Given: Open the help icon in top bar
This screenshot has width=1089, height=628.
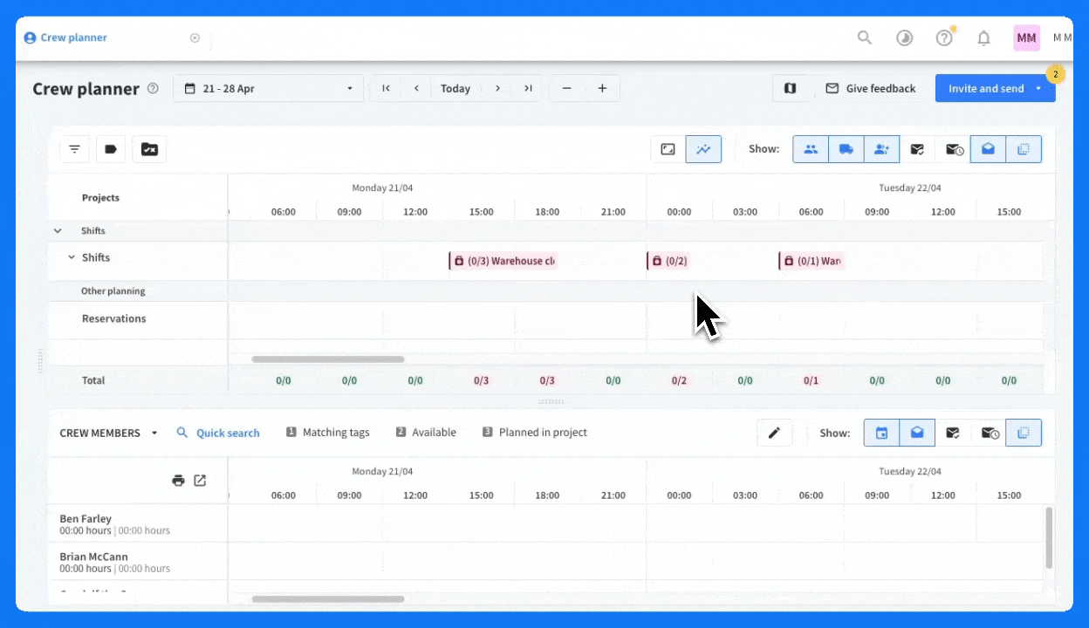Looking at the screenshot, I should [944, 38].
